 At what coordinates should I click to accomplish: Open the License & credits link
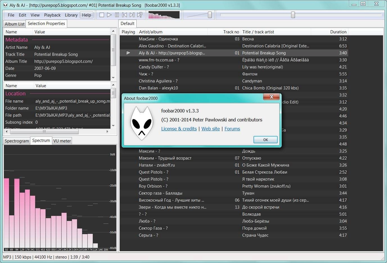[x=179, y=129]
